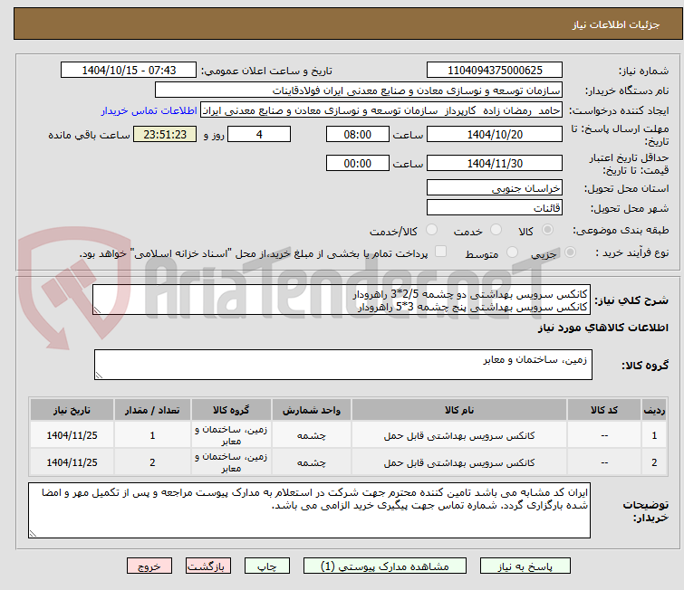Viewport: 684px width, 590px height.
Task: Click the response deadline date 1404/10/20
Action: pos(495,134)
